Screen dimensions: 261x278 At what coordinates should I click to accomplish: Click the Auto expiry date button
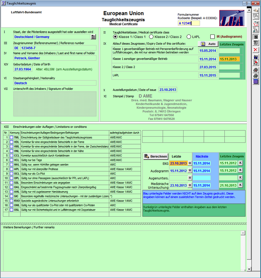pyautogui.click(x=208, y=44)
